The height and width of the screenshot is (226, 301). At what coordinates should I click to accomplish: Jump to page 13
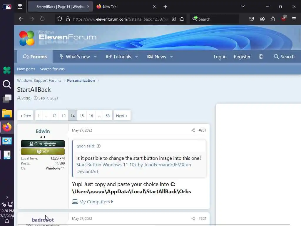point(63,116)
